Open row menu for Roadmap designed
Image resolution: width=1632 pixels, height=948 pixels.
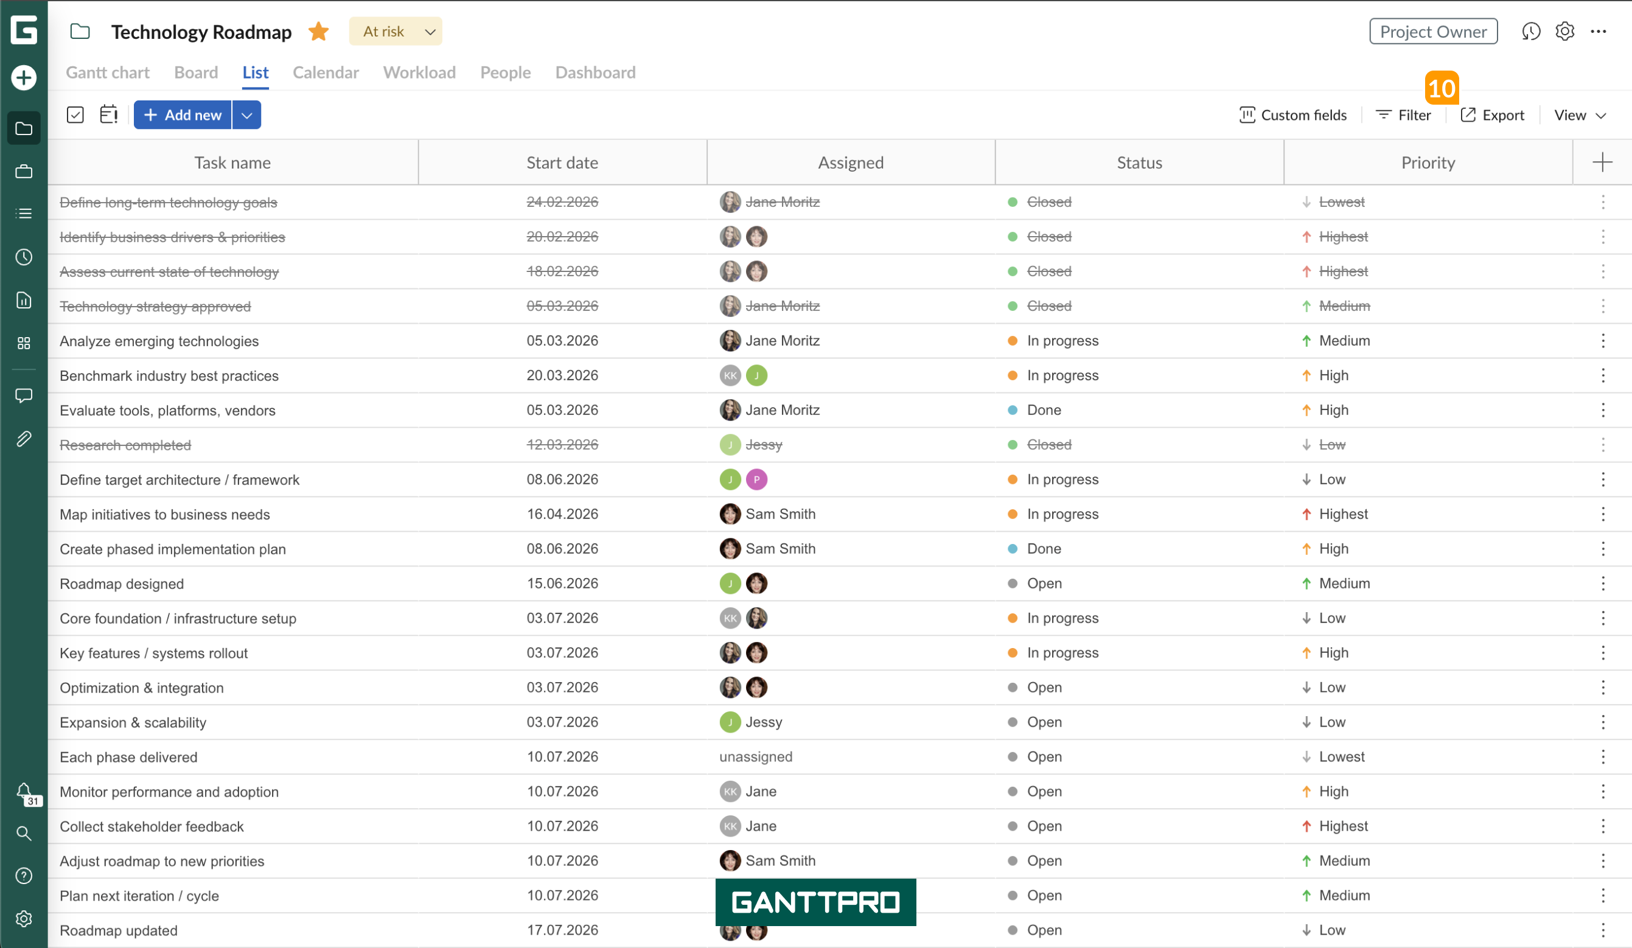[x=1603, y=584]
